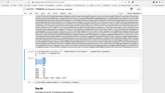
Task: Open the Healthcare bookmark folder
Action: point(106,5)
